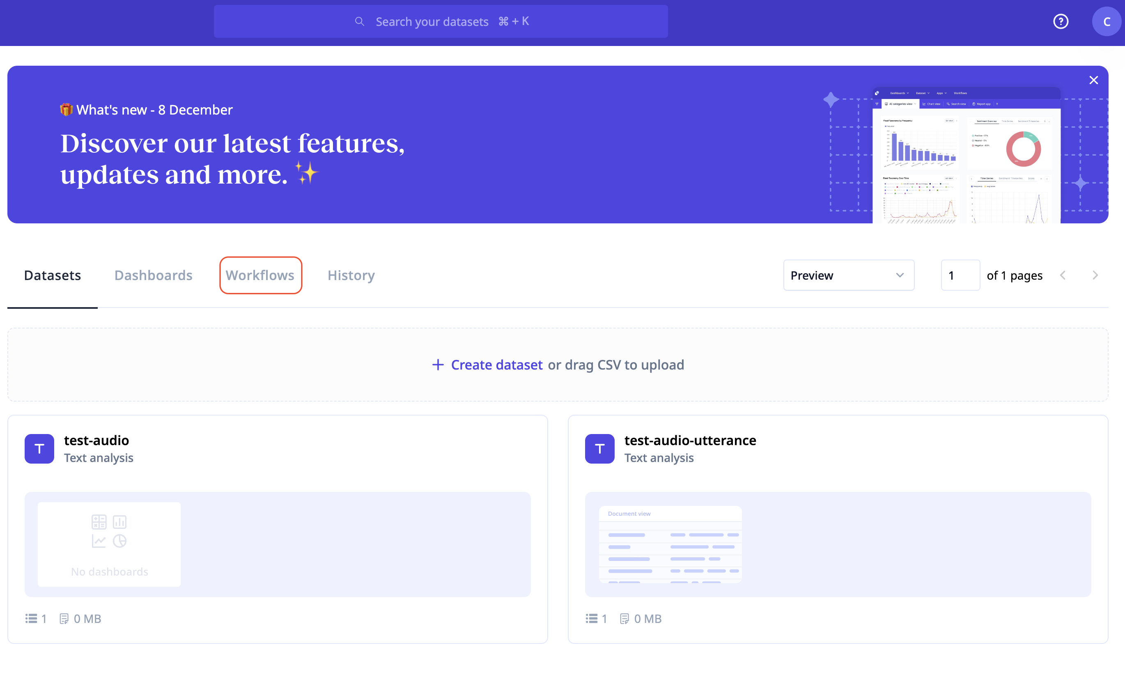
Task: Open the Workflows tab
Action: click(x=260, y=275)
